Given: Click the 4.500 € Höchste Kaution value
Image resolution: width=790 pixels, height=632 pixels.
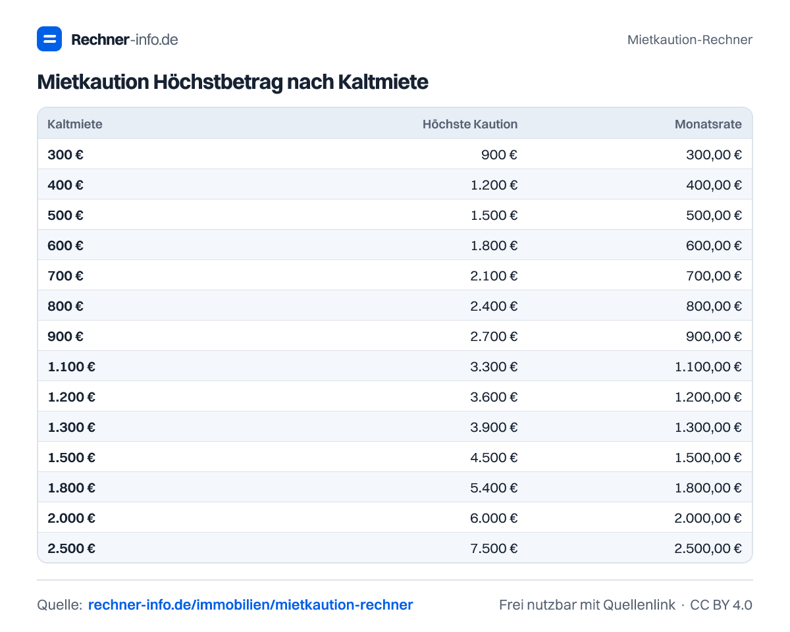Looking at the screenshot, I should (x=494, y=458).
